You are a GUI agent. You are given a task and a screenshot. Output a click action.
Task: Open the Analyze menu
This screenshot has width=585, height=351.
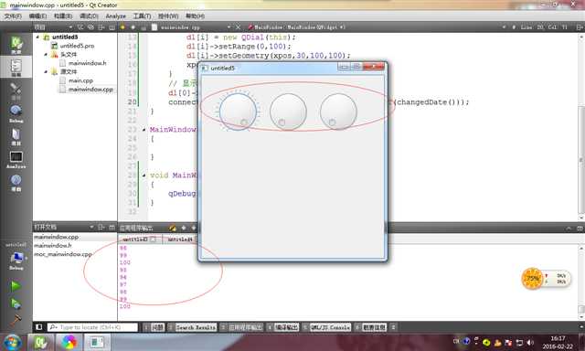pos(116,16)
